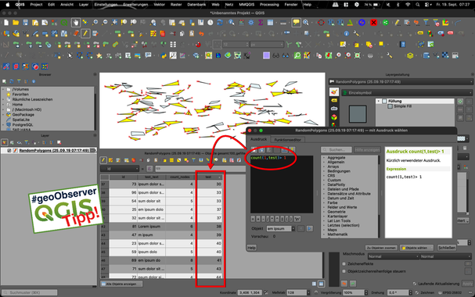Image resolution: width=475 pixels, height=297 pixels.
Task: Click the orange Undo arrow icon
Action: coord(201,34)
